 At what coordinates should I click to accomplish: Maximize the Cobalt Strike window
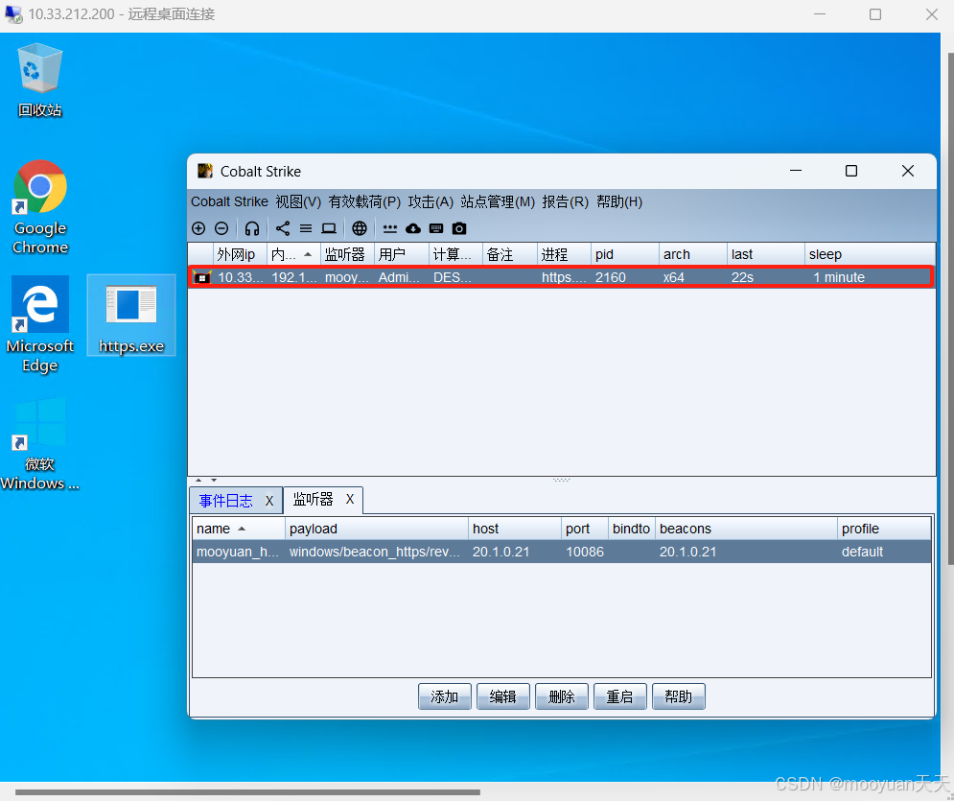(x=851, y=171)
